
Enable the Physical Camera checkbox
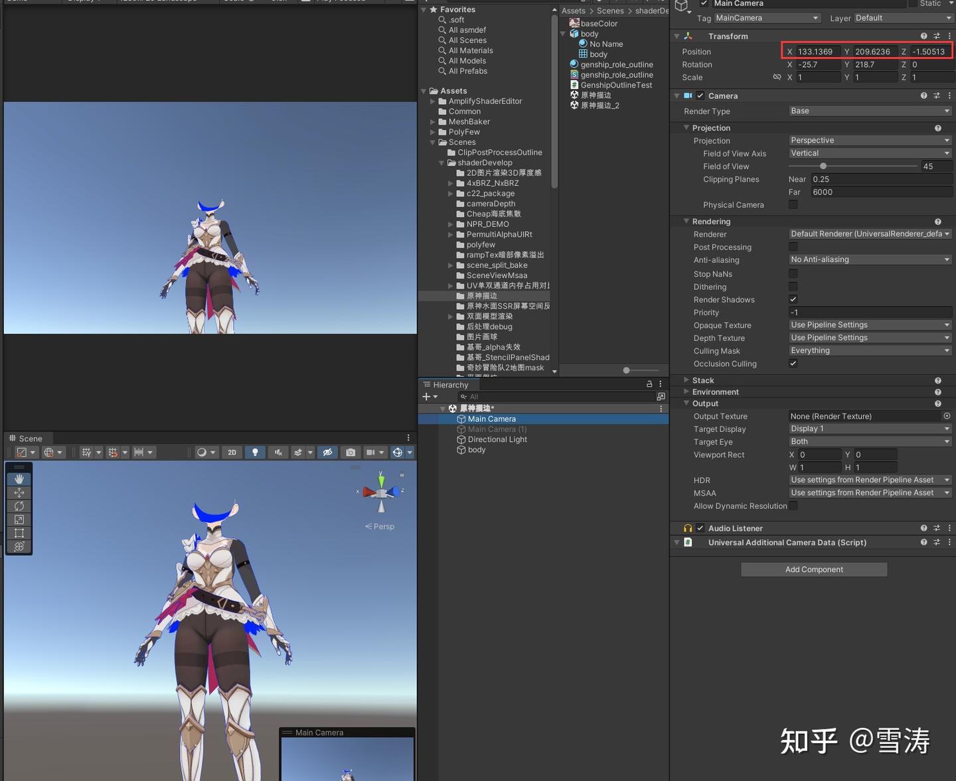point(793,204)
